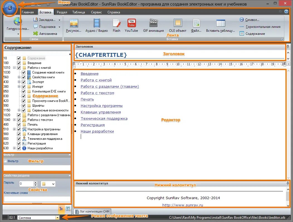Increase the Пароль value with up arrow
This screenshot has width=293, height=222.
click(x=35, y=182)
